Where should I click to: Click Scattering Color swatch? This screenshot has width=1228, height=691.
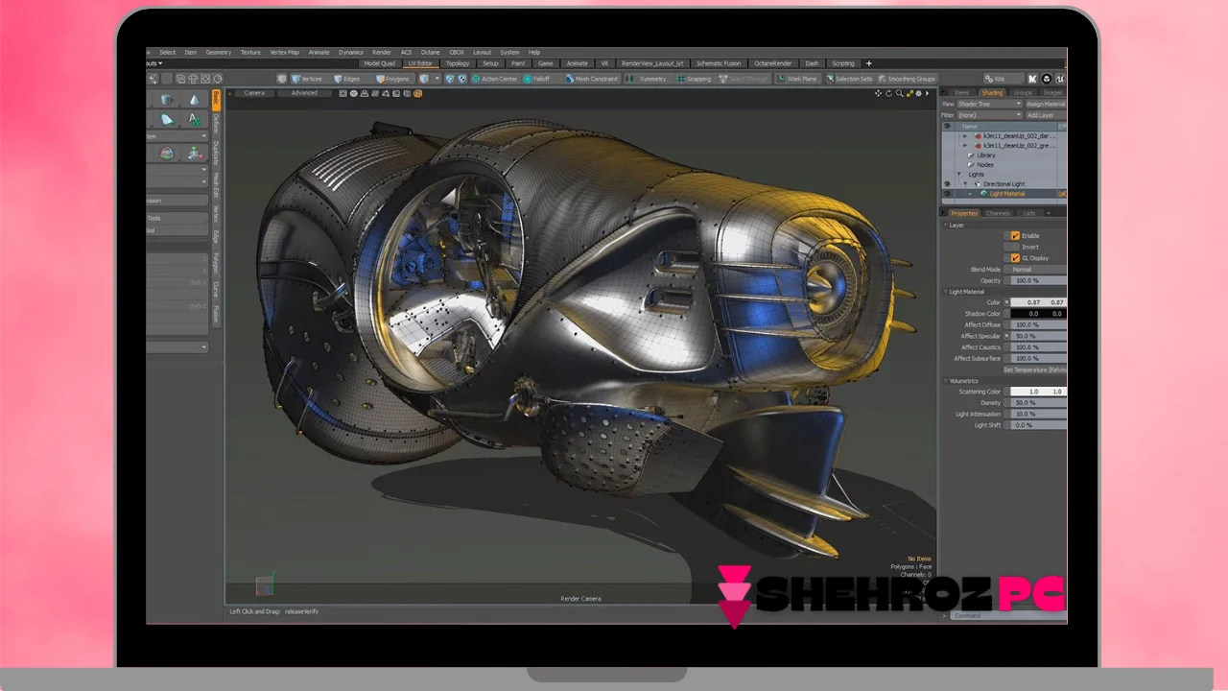[x=1037, y=392]
